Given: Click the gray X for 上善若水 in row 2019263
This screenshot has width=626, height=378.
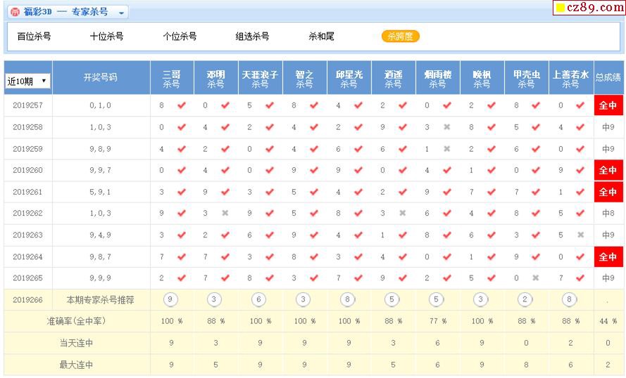Looking at the screenshot, I should 580,235.
